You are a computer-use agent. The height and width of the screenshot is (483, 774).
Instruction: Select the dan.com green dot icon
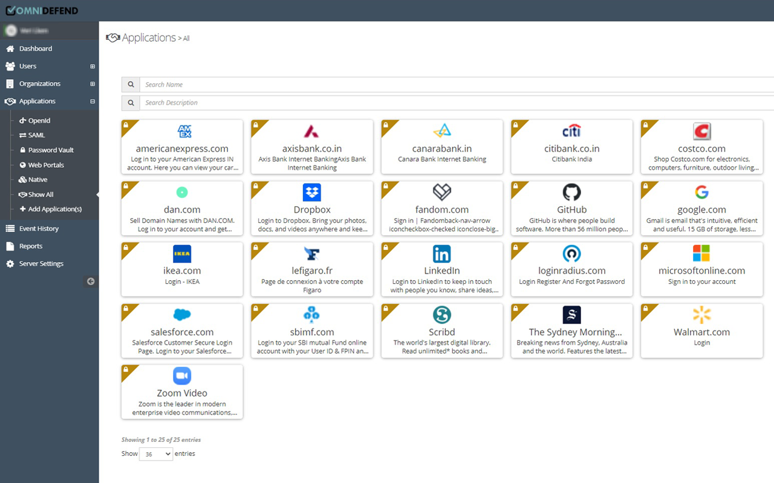tap(182, 193)
